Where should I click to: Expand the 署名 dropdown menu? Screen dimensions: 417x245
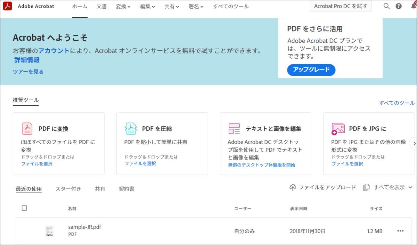[x=196, y=6]
